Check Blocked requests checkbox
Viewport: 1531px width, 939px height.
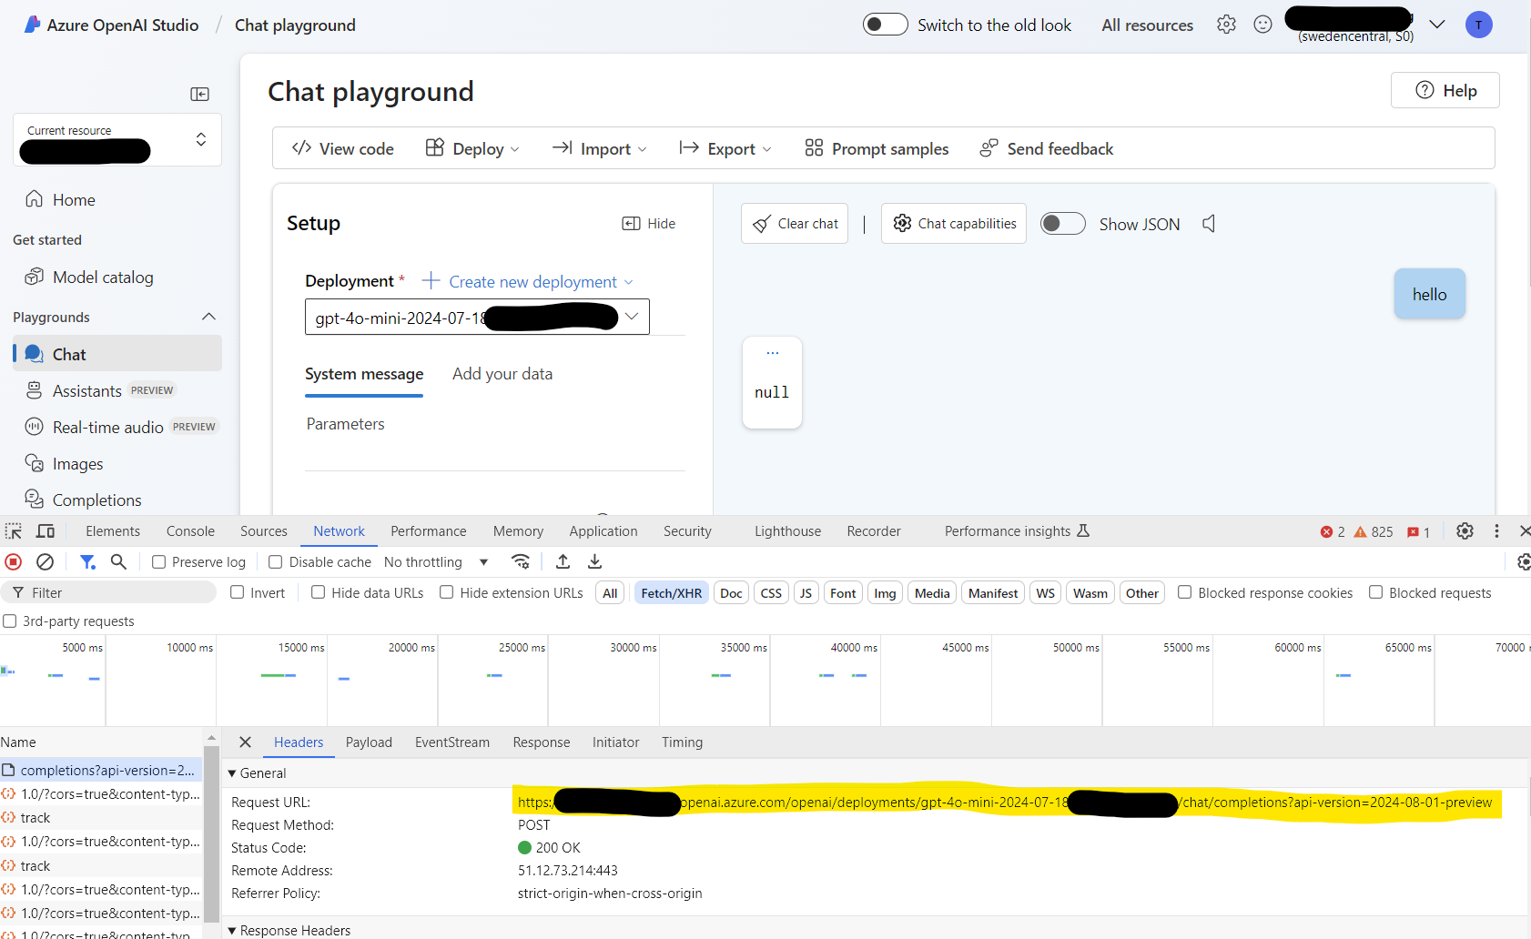(1376, 592)
